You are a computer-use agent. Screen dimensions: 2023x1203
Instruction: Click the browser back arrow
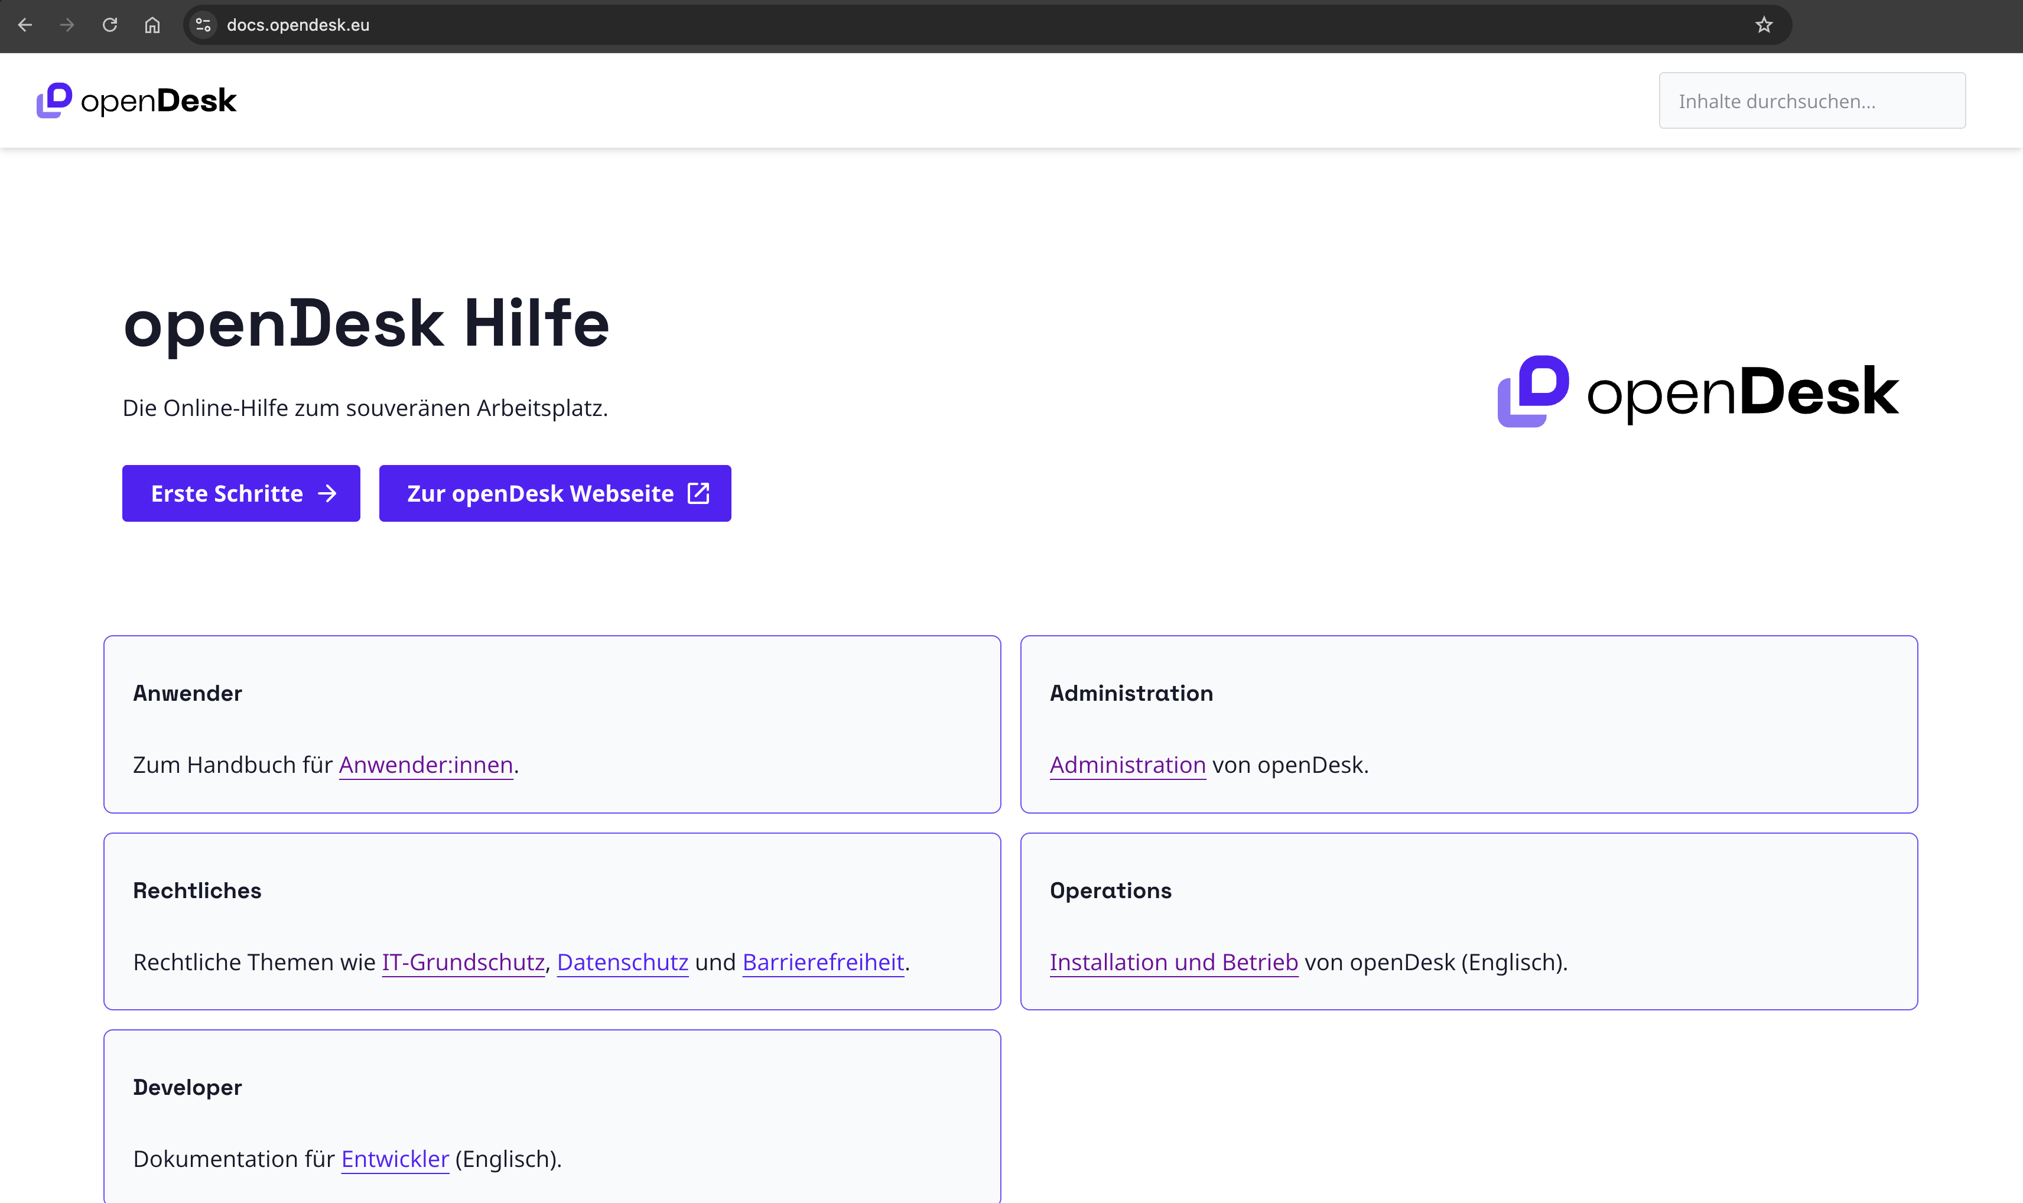[x=26, y=25]
